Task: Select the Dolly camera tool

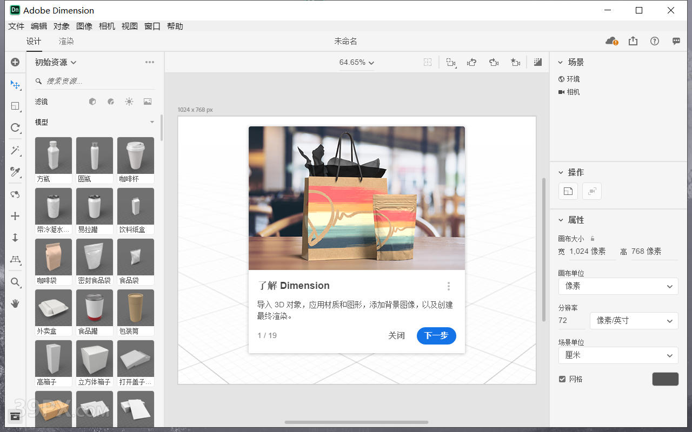Action: tap(15, 238)
